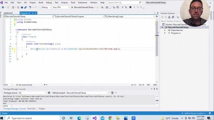
Task: Click the clear console icon beside Default project
Action: pyautogui.click(x=112, y=93)
